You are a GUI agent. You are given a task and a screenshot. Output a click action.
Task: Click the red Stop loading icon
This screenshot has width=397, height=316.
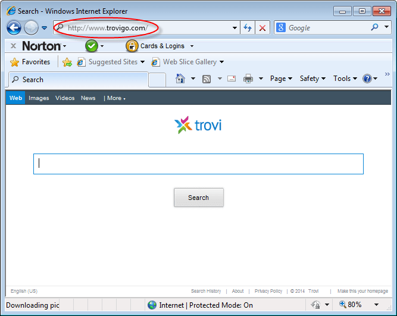[x=262, y=28]
